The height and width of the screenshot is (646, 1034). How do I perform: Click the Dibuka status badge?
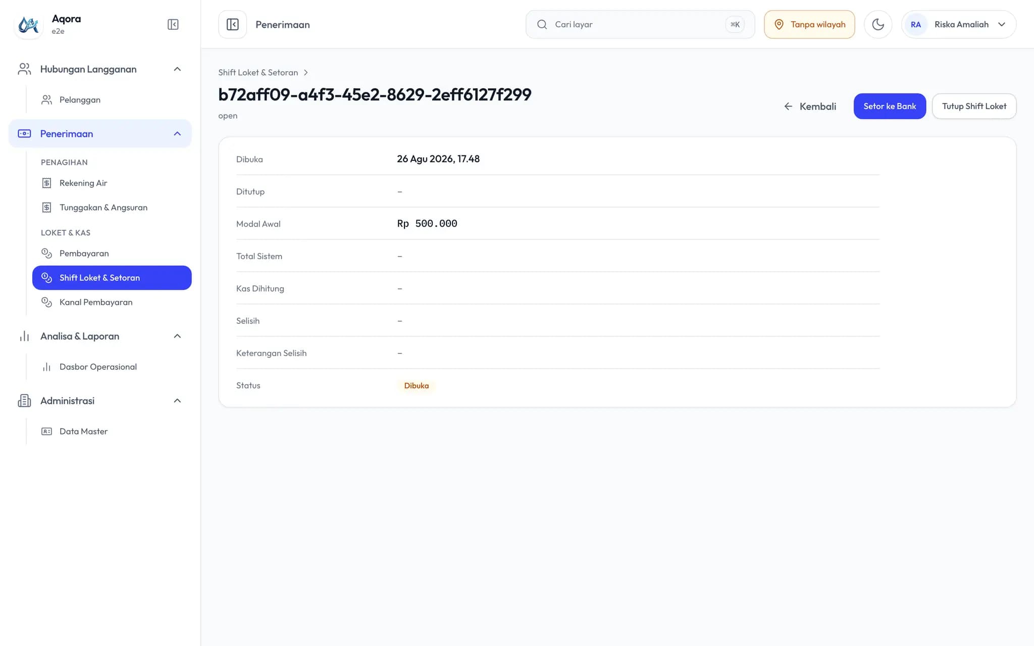416,386
